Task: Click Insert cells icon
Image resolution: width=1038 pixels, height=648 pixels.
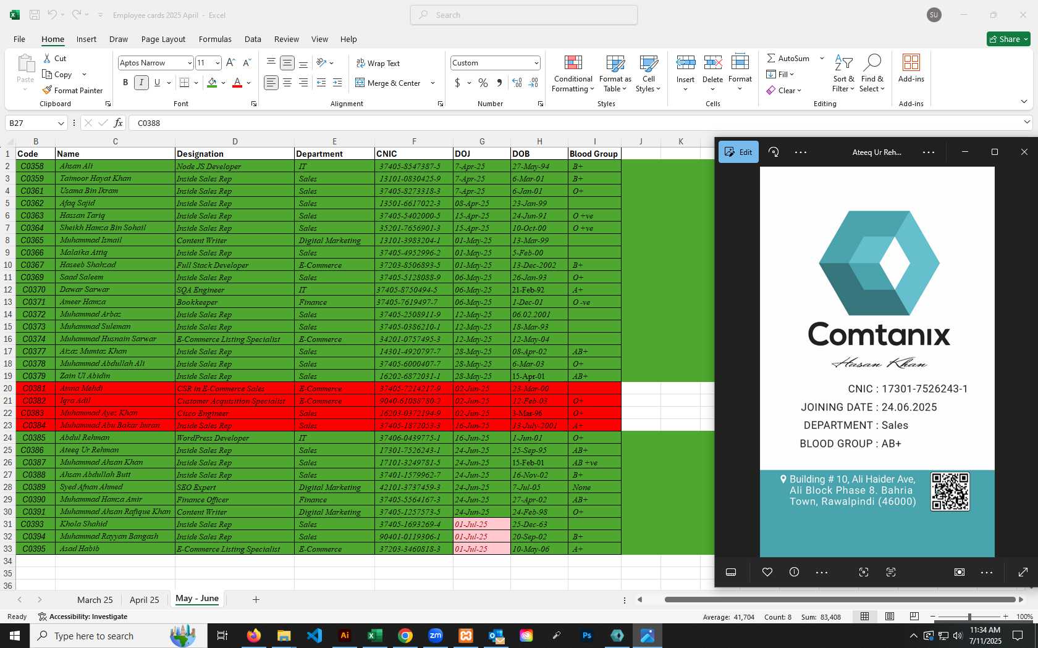Action: click(685, 63)
